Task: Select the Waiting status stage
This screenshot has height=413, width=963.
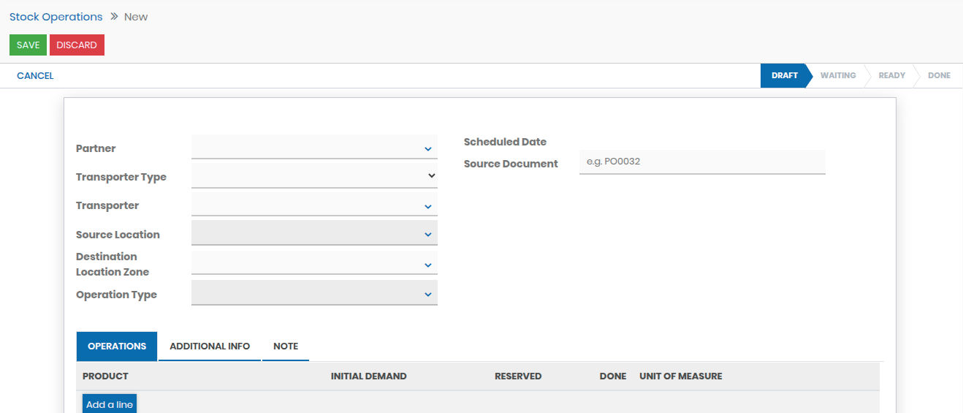Action: pos(837,76)
